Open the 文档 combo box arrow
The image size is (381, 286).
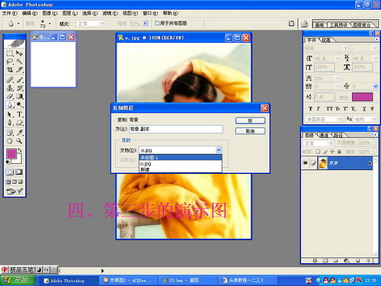219,150
